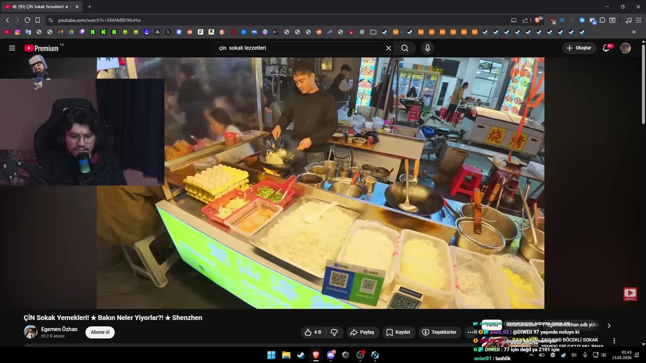Show hidden system tray icons
The width and height of the screenshot is (646, 363).
[x=531, y=355]
